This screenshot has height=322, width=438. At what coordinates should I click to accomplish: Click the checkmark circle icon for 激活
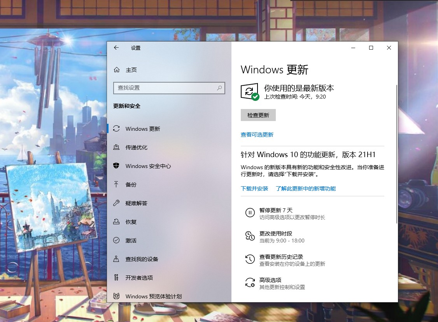[x=116, y=240]
